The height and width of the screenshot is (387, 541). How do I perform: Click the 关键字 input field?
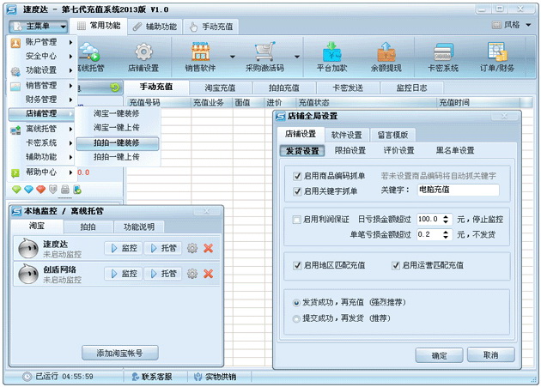pyautogui.click(x=459, y=190)
